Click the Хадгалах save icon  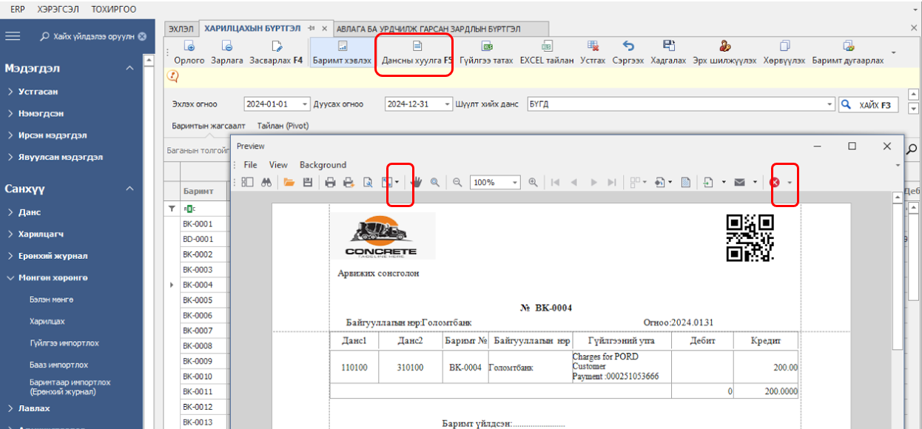(x=668, y=53)
